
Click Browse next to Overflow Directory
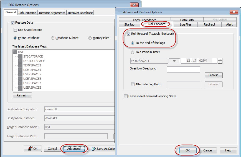tap(213, 75)
